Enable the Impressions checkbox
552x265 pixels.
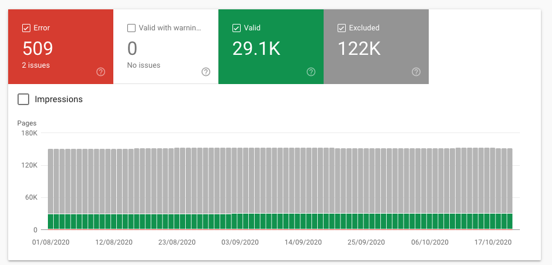tap(23, 99)
